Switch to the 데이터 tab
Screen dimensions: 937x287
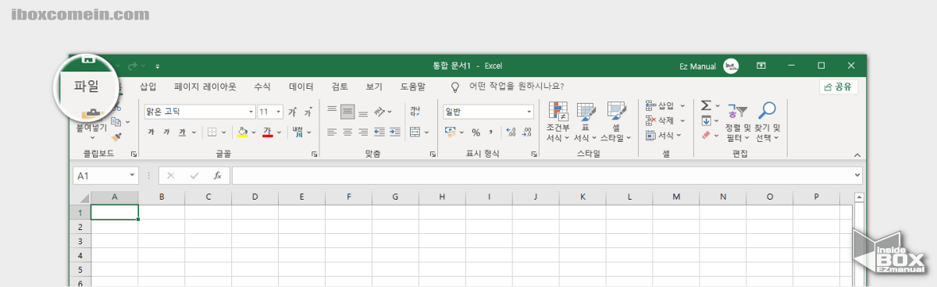[x=301, y=87]
